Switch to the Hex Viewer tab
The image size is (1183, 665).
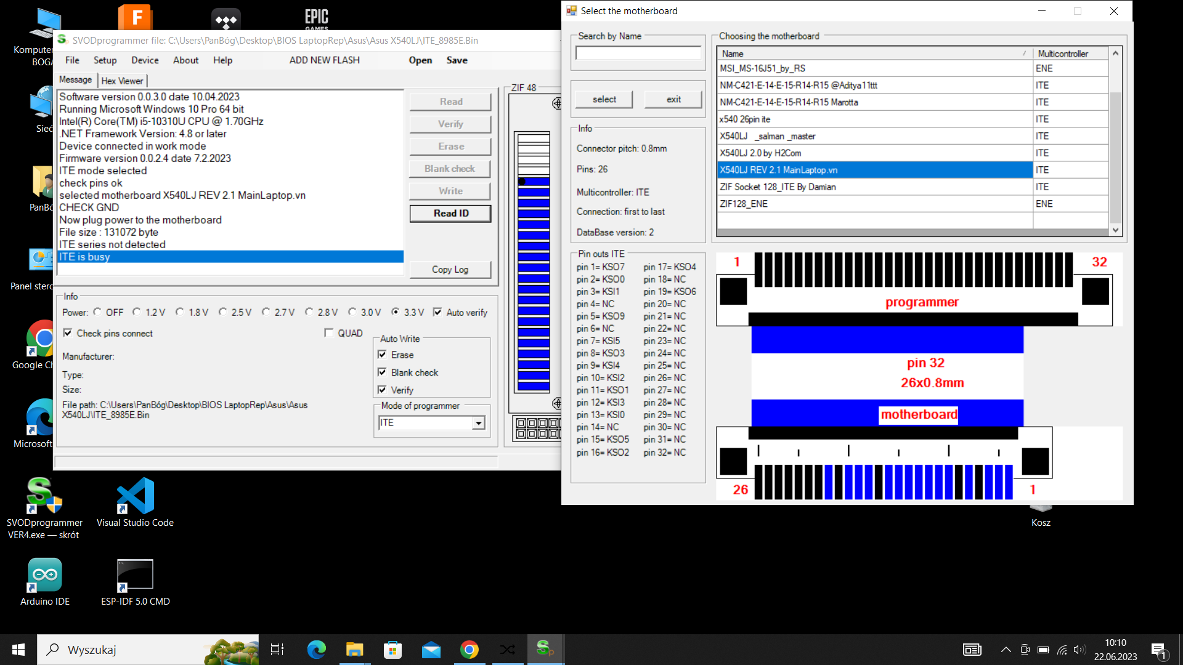122,81
